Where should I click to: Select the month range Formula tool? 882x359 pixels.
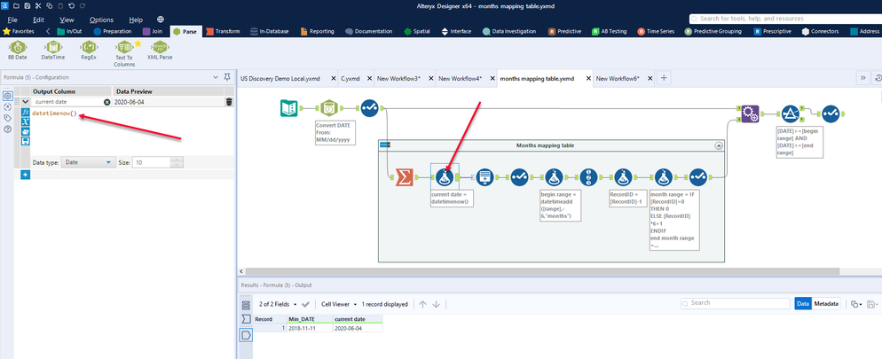[x=665, y=177]
